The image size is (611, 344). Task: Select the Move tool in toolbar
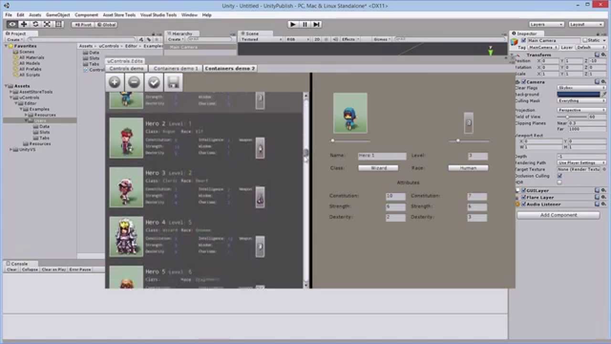click(24, 24)
